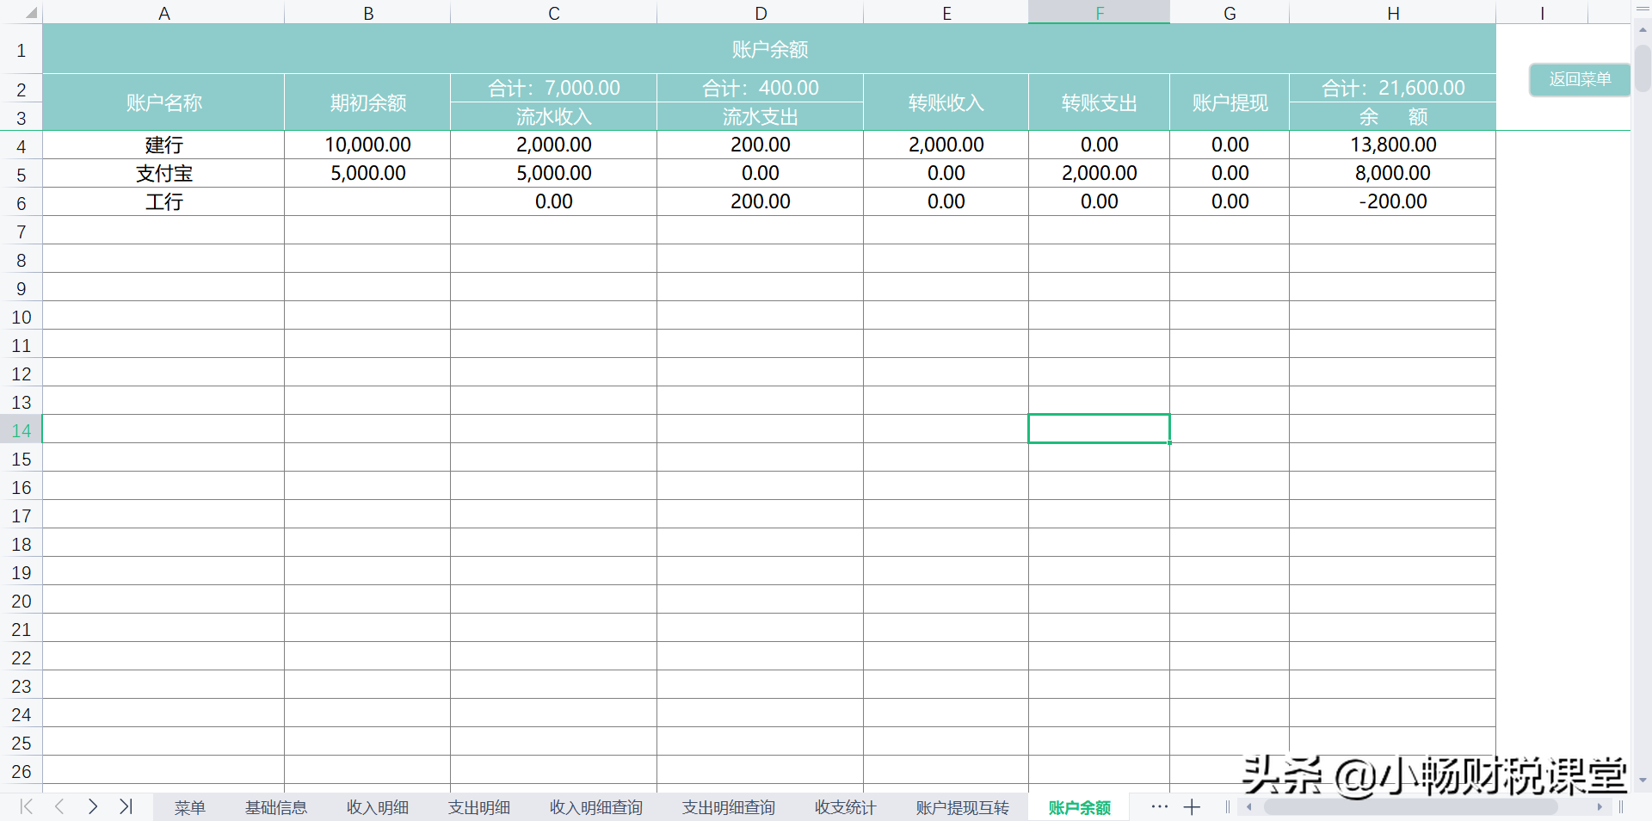Switch to 基础信息 sheet tab
This screenshot has width=1652, height=821.
275,807
